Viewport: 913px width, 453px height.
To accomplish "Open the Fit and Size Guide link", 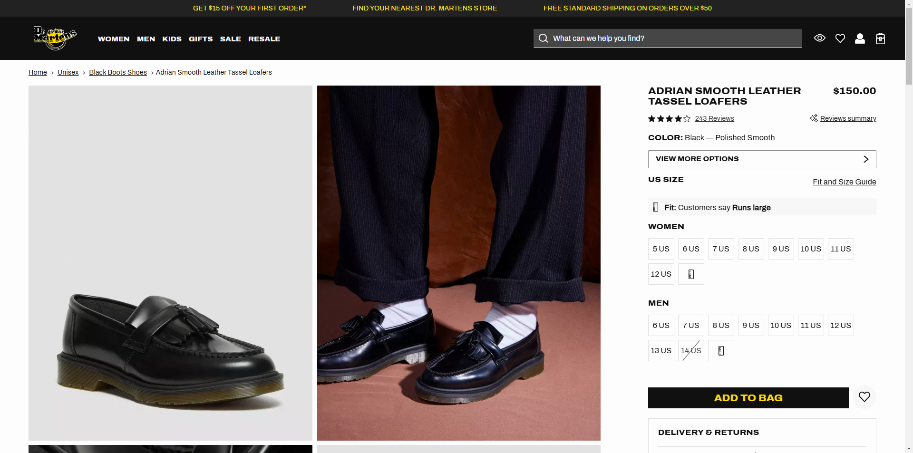I will (x=844, y=182).
